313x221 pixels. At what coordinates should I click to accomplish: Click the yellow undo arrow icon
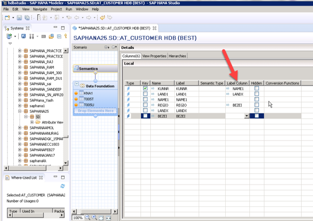coord(103,18)
